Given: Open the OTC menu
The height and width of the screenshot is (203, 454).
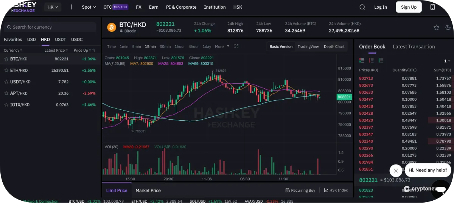Looking at the screenshot, I should point(116,7).
